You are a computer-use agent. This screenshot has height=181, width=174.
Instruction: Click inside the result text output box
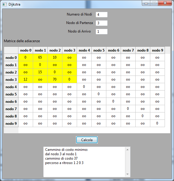click(85, 162)
